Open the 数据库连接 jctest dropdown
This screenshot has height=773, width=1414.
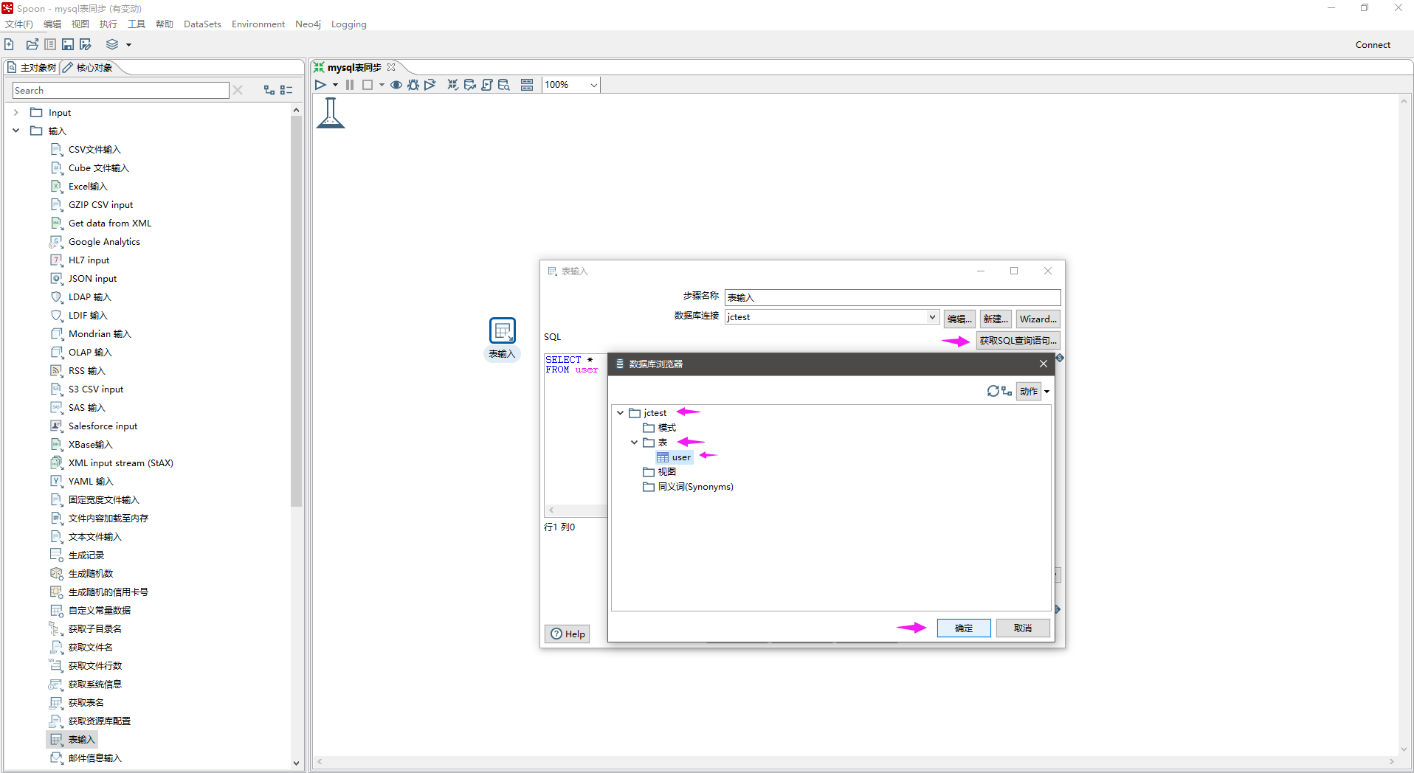(x=932, y=316)
